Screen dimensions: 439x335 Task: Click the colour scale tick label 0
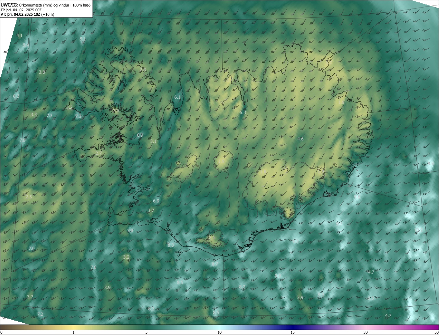[1, 332]
